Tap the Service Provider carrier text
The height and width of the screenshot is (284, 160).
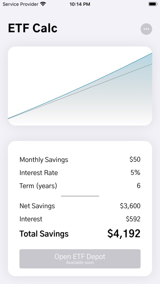20,4
